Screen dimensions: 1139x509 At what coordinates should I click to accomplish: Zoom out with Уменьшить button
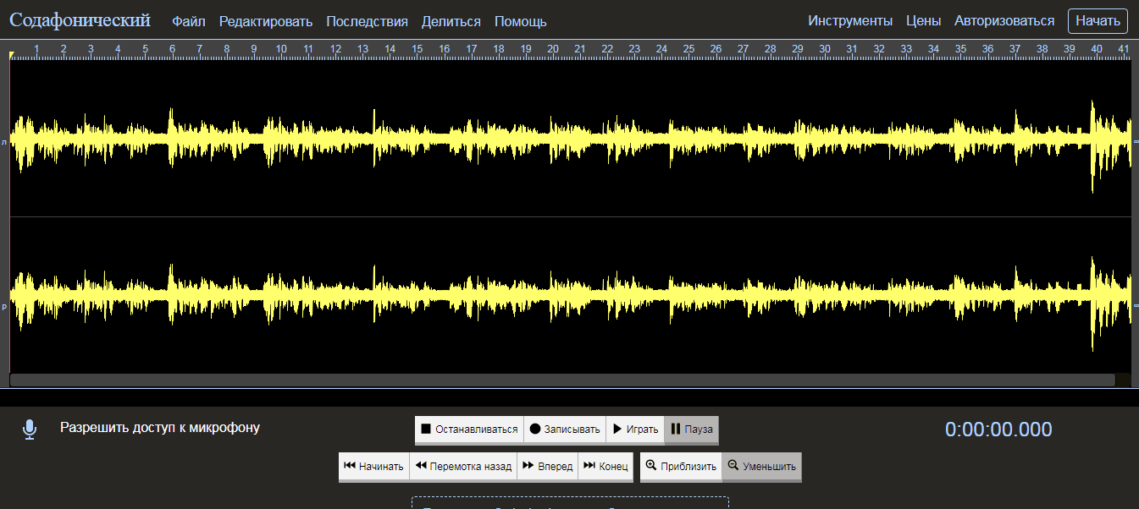click(761, 466)
